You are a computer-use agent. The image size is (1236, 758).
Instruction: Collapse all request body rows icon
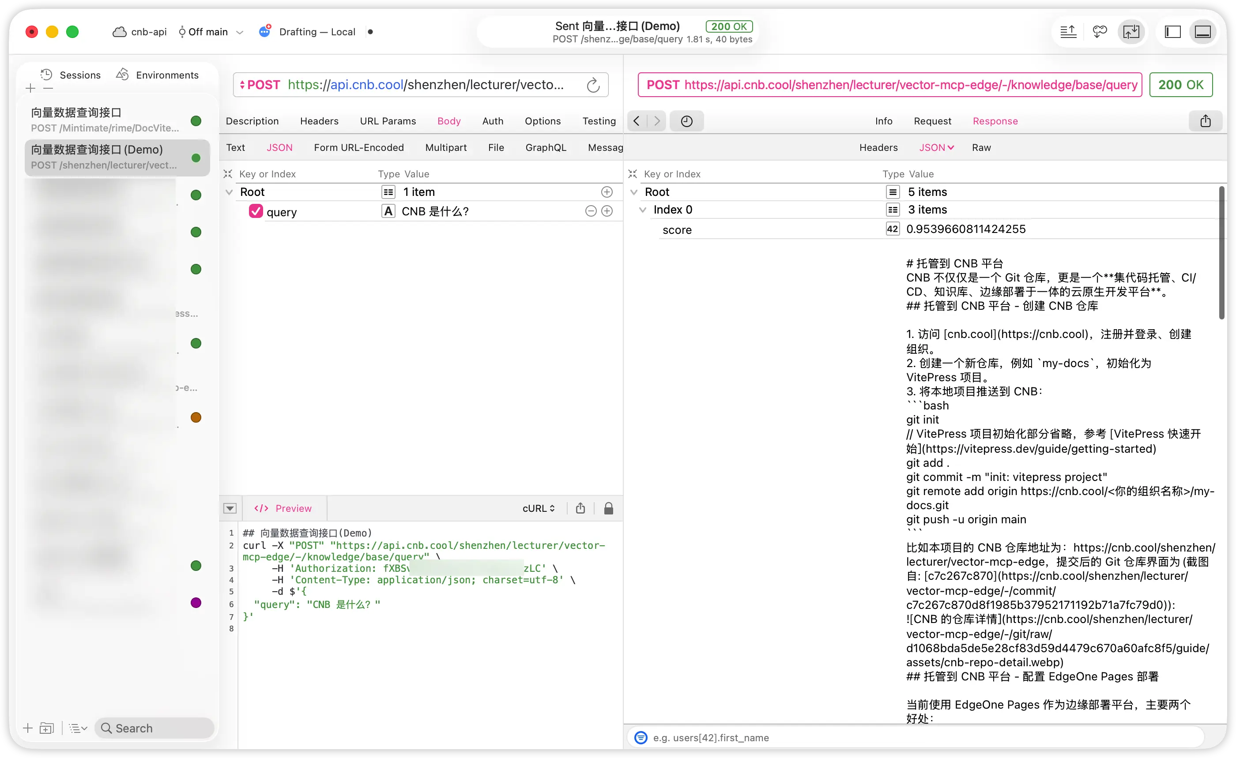pyautogui.click(x=228, y=174)
